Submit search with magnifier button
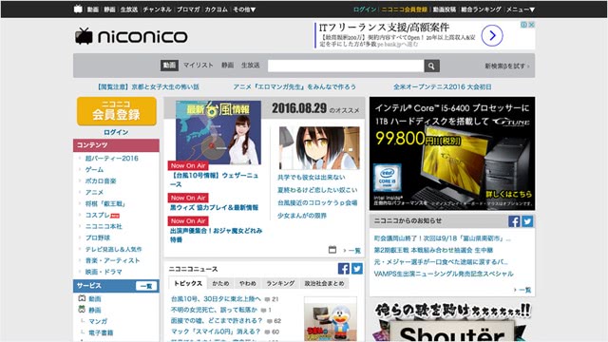 431,66
